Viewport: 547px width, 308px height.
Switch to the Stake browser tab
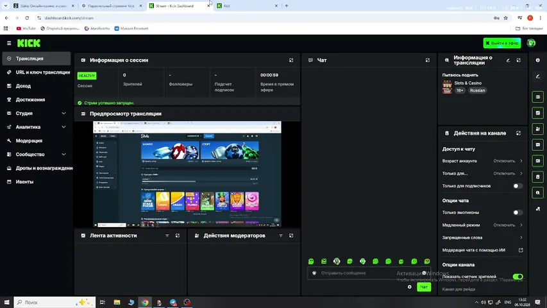pyautogui.click(x=44, y=6)
